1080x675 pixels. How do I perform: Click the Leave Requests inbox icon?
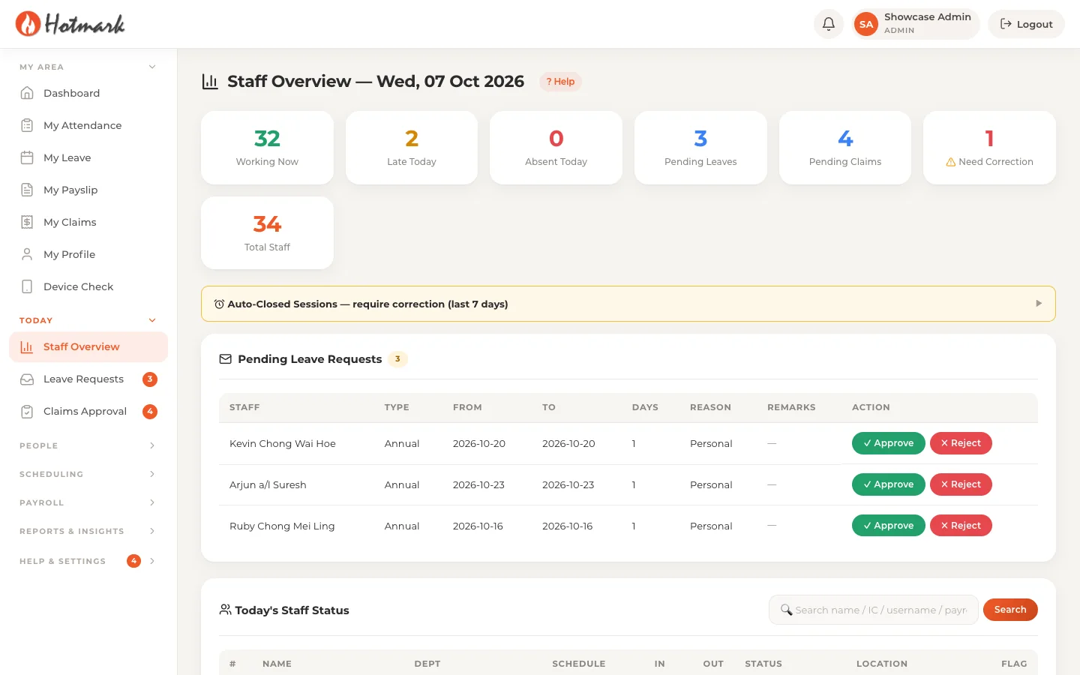pyautogui.click(x=27, y=379)
